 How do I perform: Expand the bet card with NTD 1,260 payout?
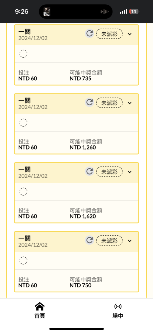pyautogui.click(x=130, y=103)
